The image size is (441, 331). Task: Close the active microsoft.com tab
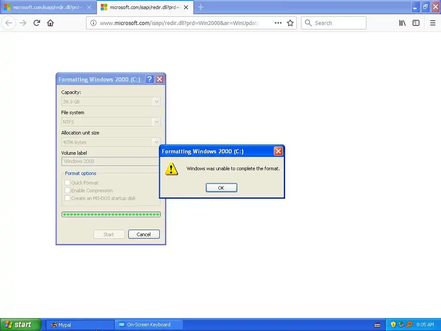tap(186, 7)
